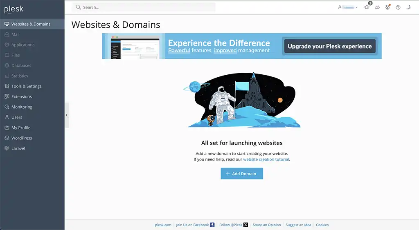
Task: Open the Laravel toolkit icon
Action: click(x=7, y=148)
